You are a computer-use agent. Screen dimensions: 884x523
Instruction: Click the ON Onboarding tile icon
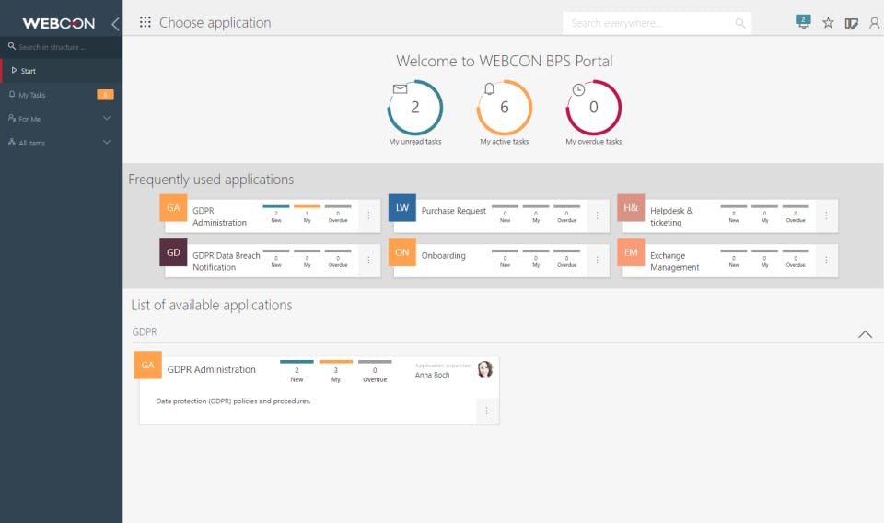pos(402,252)
